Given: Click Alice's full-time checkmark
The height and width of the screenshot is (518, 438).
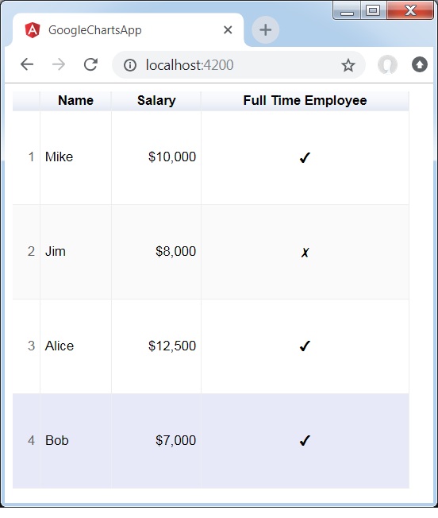Looking at the screenshot, I should point(305,346).
